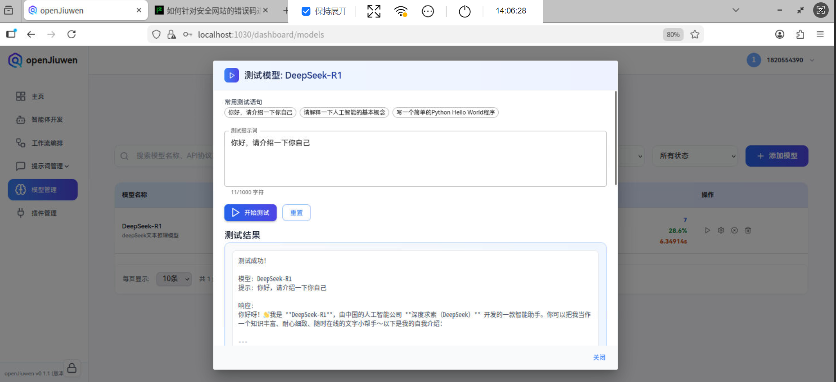Close the test dialog via 关闭
Image resolution: width=836 pixels, height=382 pixels.
point(599,358)
